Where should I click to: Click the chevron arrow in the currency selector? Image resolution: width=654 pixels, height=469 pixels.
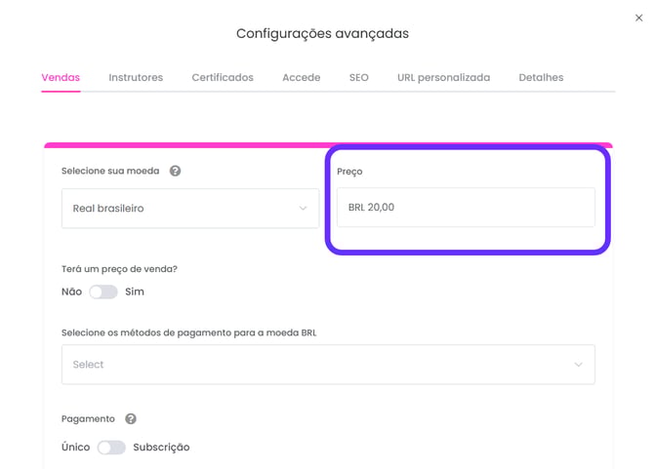(304, 209)
